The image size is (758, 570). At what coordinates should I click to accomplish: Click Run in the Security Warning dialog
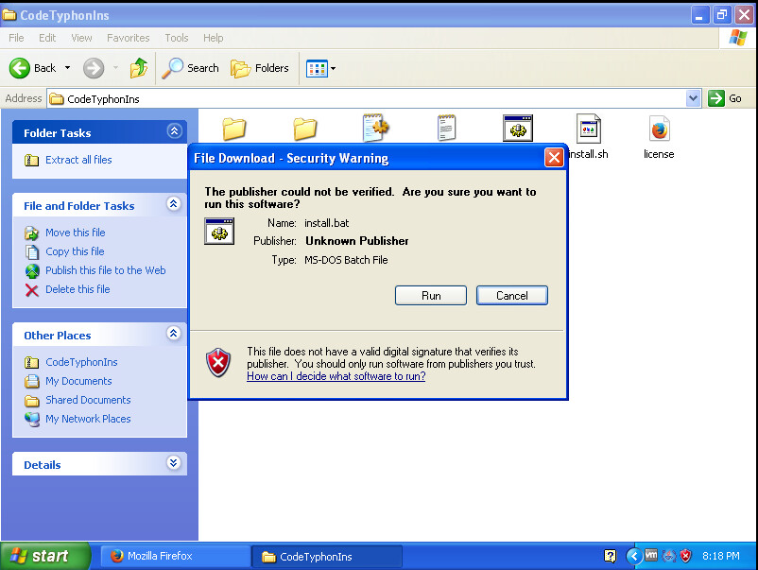coord(431,295)
